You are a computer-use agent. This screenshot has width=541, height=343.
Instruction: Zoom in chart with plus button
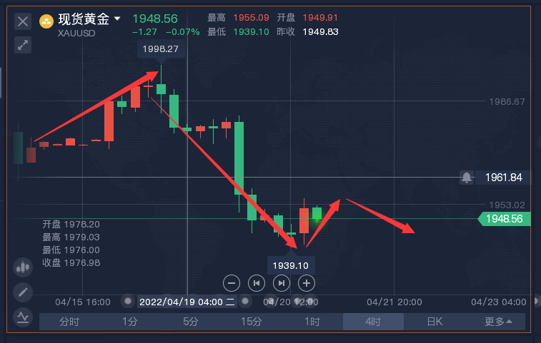[307, 283]
